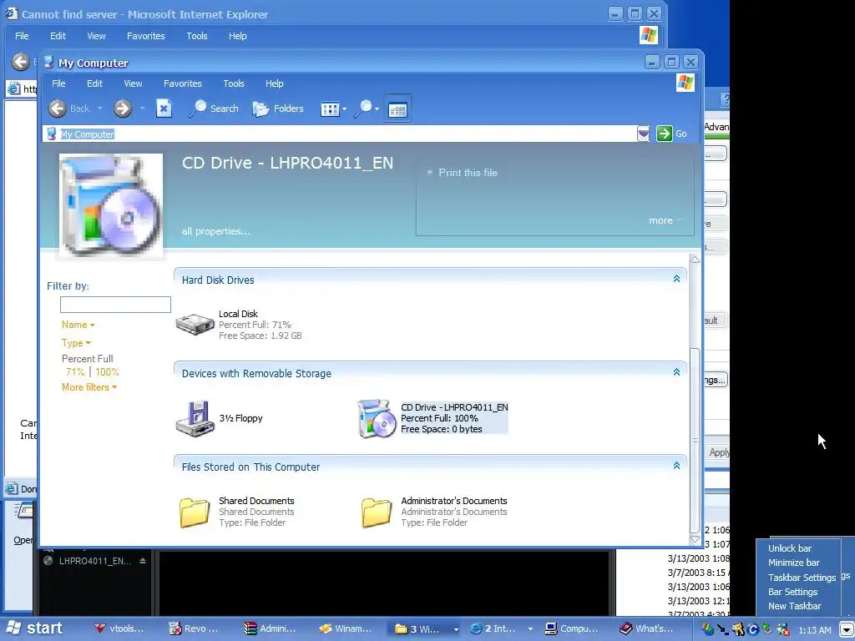Click Minimize bar in popup menu
Screen dimensions: 855x641
point(793,563)
